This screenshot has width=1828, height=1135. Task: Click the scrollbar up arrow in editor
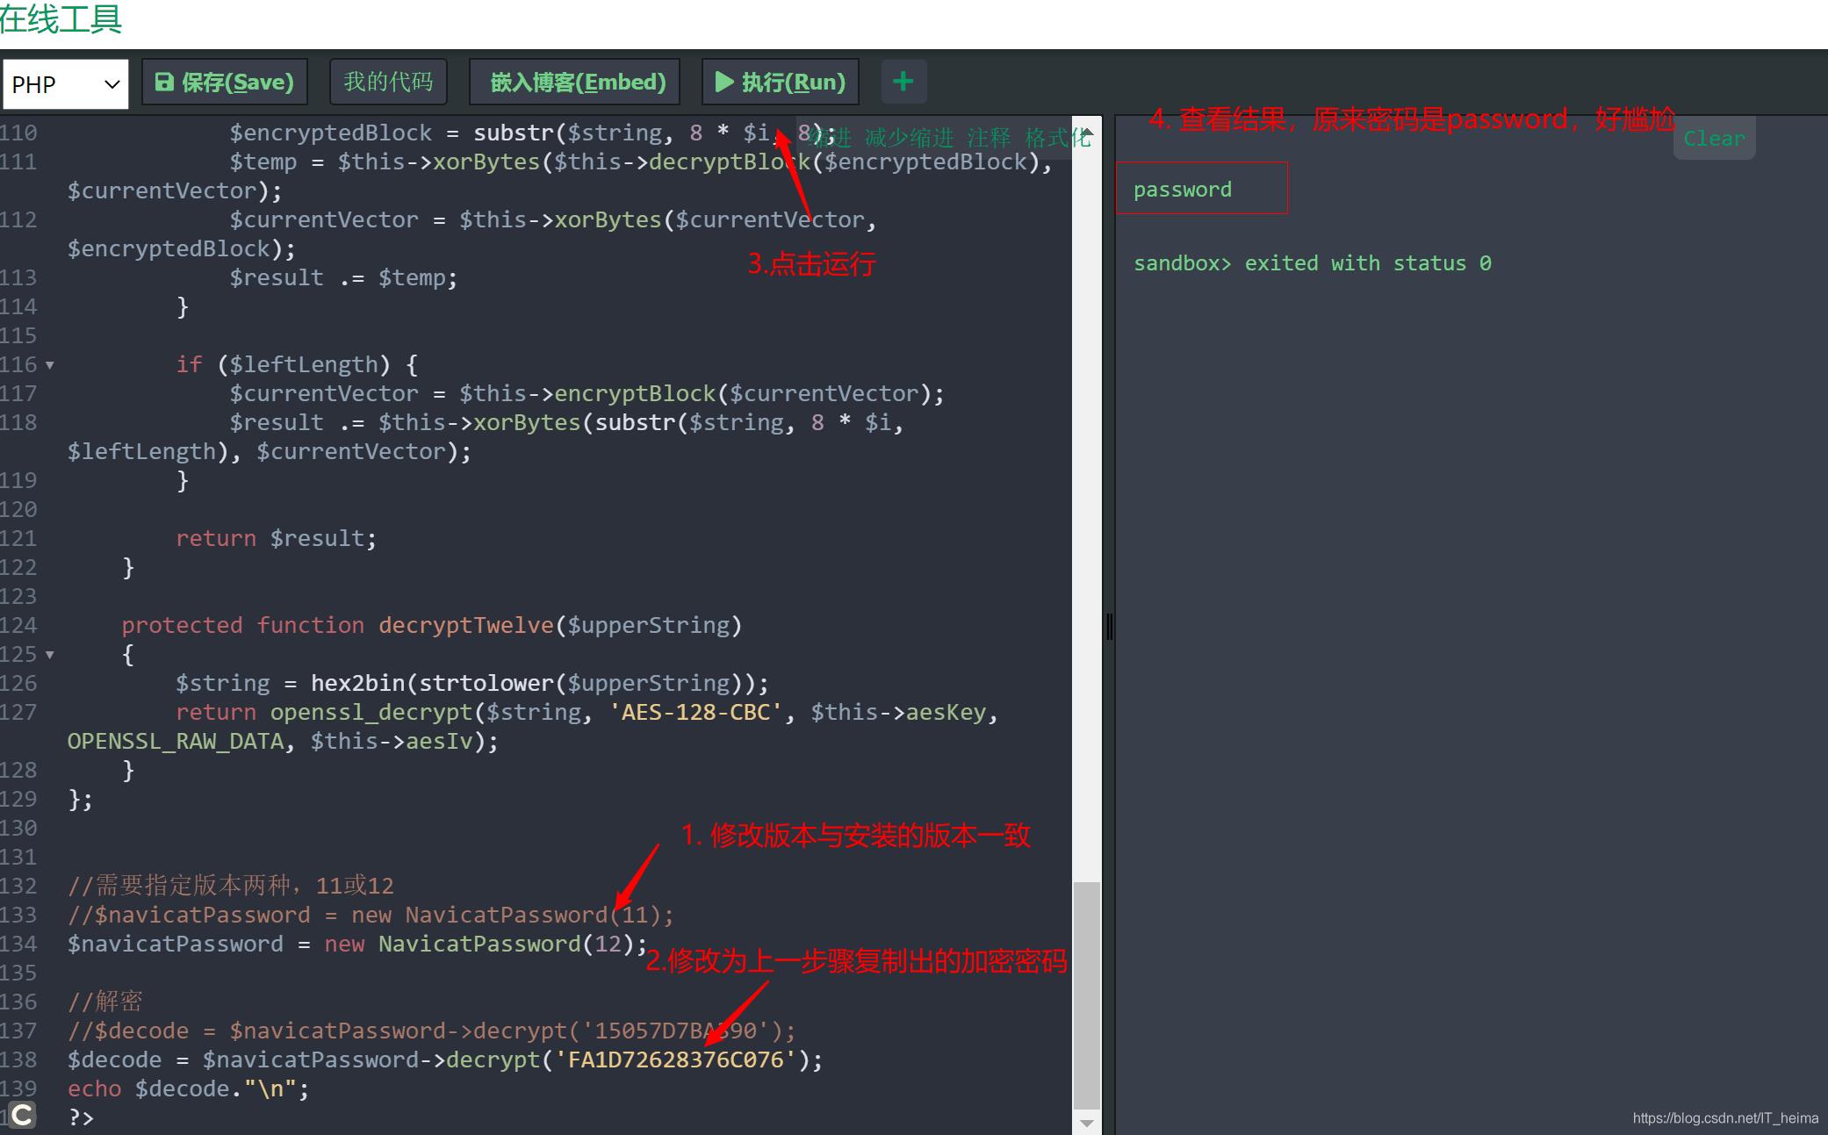tap(1087, 131)
